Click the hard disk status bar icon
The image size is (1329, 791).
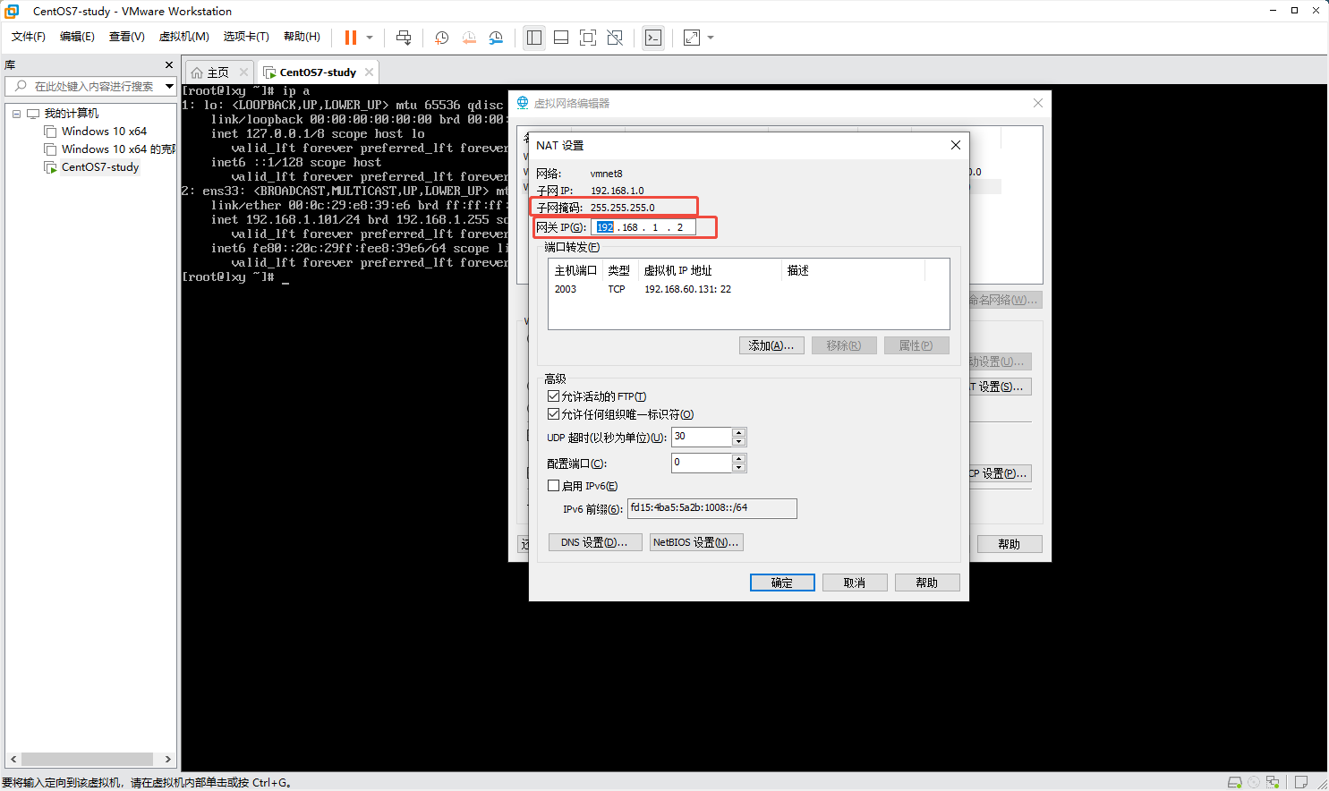(x=1234, y=782)
